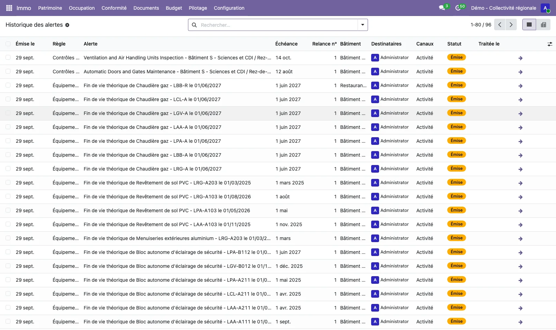The image size is (556, 330).
Task: Check the Revêtement de sol LPA-A103 row checkbox
Action: [8, 211]
